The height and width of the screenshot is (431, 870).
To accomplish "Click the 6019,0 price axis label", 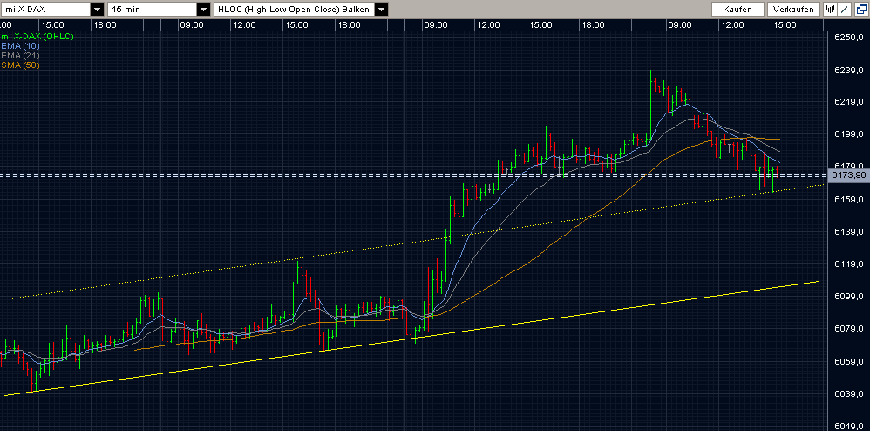I will 848,426.
